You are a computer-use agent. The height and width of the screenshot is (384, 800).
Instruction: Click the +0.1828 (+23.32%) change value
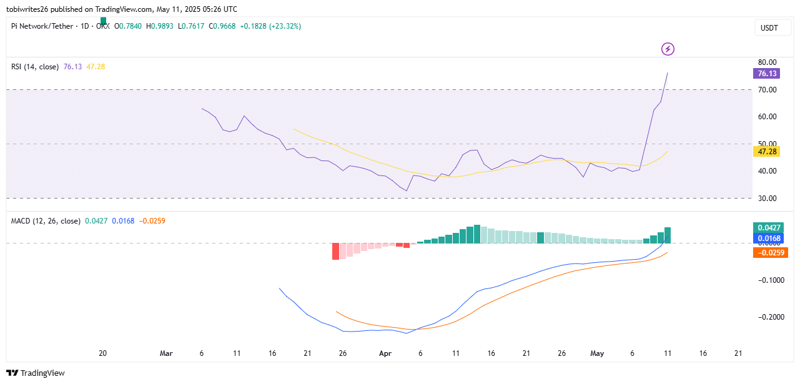[270, 26]
